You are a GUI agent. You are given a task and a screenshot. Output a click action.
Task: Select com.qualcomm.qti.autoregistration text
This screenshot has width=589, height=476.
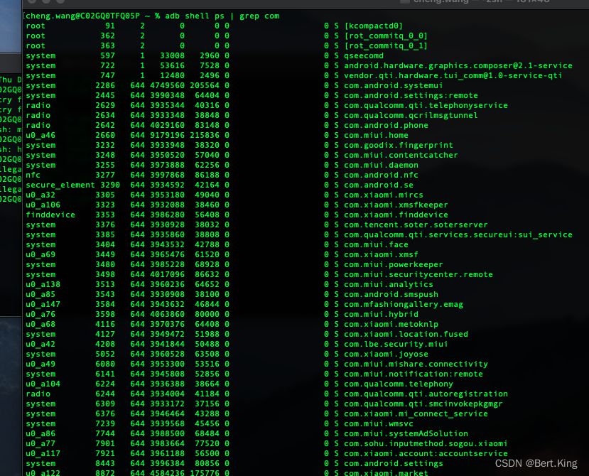[426, 394]
